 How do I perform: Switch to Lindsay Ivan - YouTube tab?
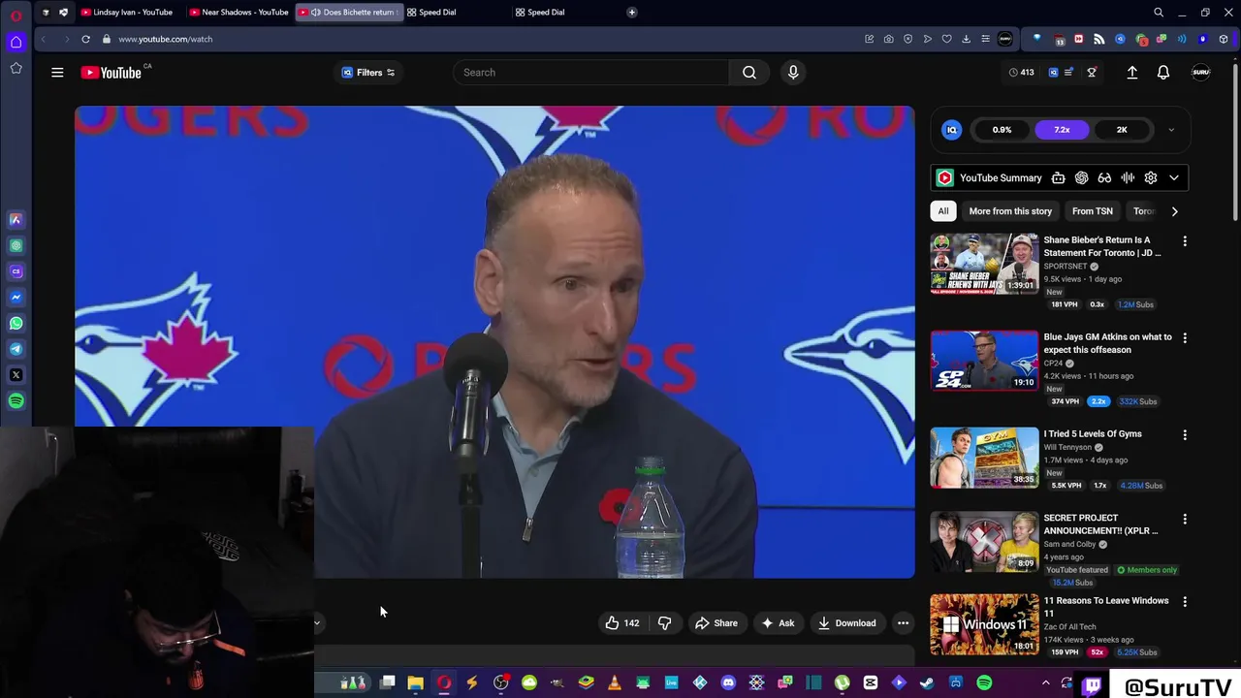click(x=128, y=13)
